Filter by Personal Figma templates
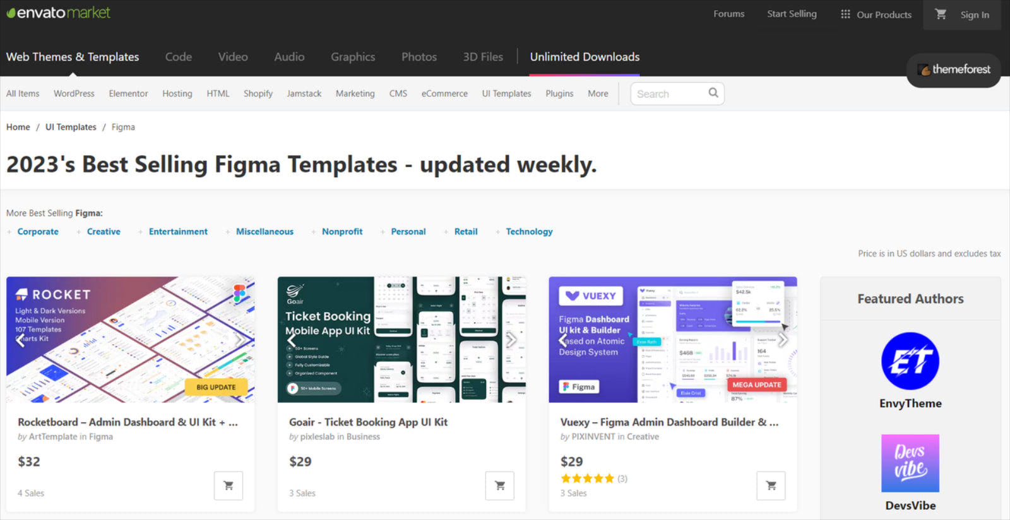This screenshot has width=1010, height=520. (x=408, y=231)
